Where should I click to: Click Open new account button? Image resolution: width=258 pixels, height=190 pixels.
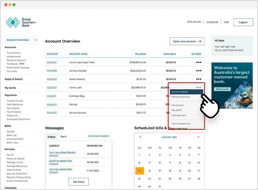[x=187, y=41]
